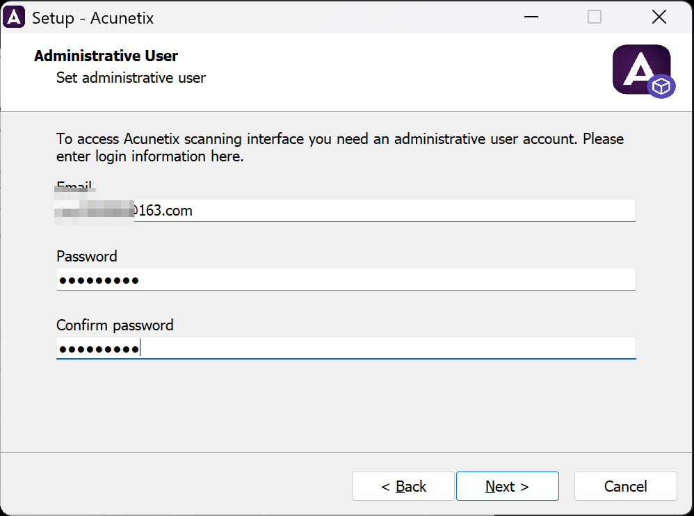Screen dimensions: 694x516
Task: Click the Administrative User heading
Action: pyautogui.click(x=106, y=56)
